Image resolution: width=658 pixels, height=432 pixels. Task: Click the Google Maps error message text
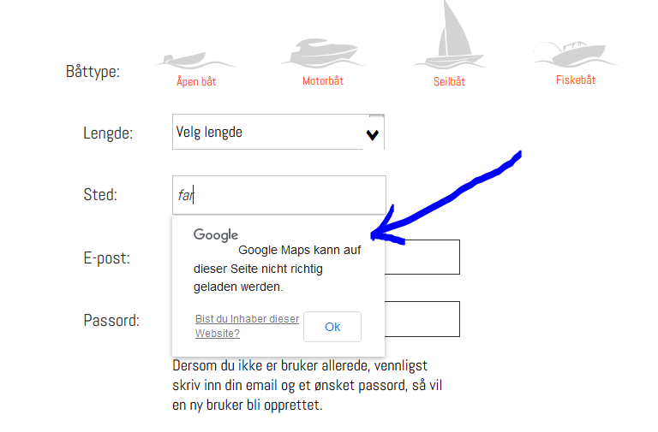tap(277, 268)
